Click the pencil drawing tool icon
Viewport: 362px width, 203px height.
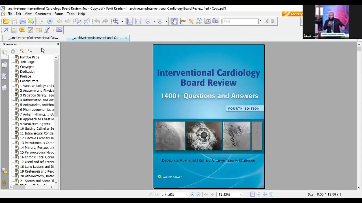click(47, 30)
